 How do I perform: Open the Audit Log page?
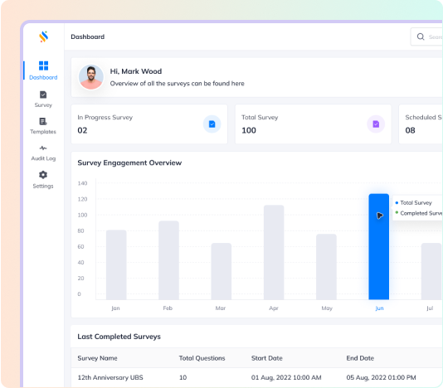click(43, 153)
